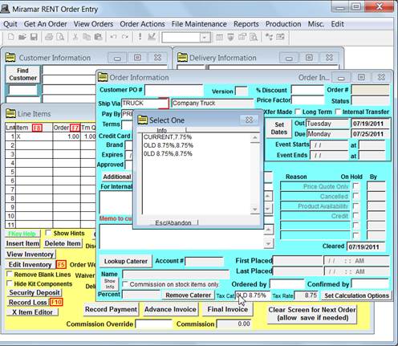Toggle Commission on stock items only checkbox
398x346 pixels.
[x=125, y=284]
